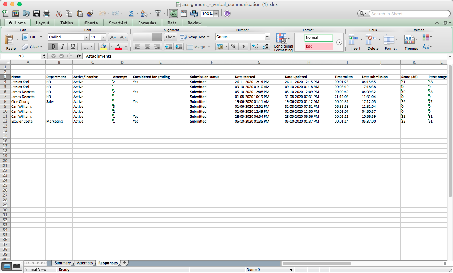
Task: Set align text left
Action: coord(137,46)
